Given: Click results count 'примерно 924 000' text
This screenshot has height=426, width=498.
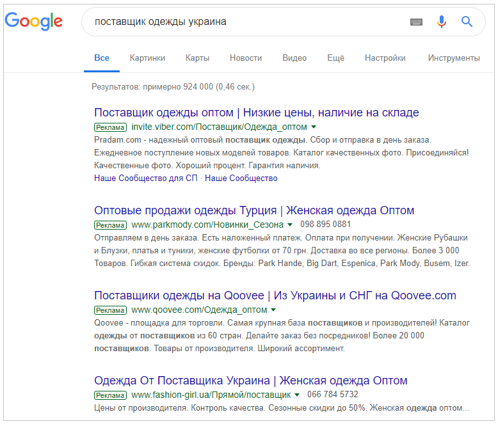Looking at the screenshot, I should (178, 86).
